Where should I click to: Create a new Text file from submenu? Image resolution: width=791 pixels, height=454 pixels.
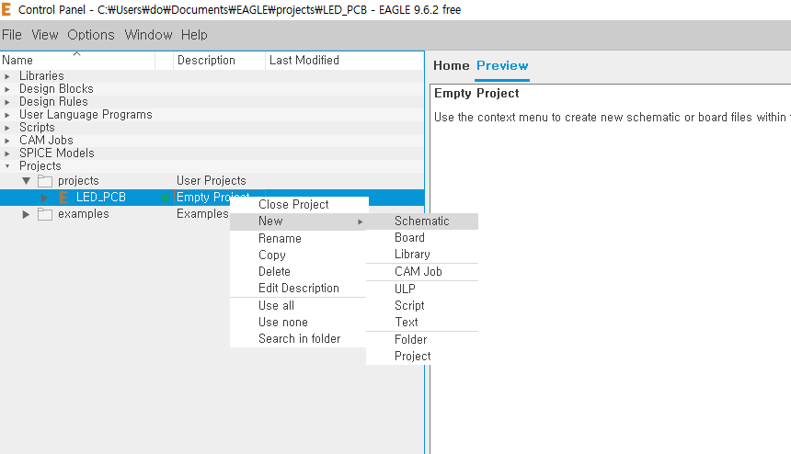point(422,323)
